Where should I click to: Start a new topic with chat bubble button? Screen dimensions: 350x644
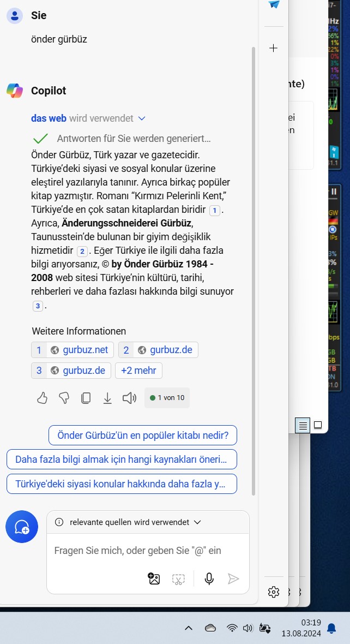[x=22, y=527]
